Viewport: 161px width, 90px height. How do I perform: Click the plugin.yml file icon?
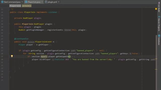tap(46, 2)
